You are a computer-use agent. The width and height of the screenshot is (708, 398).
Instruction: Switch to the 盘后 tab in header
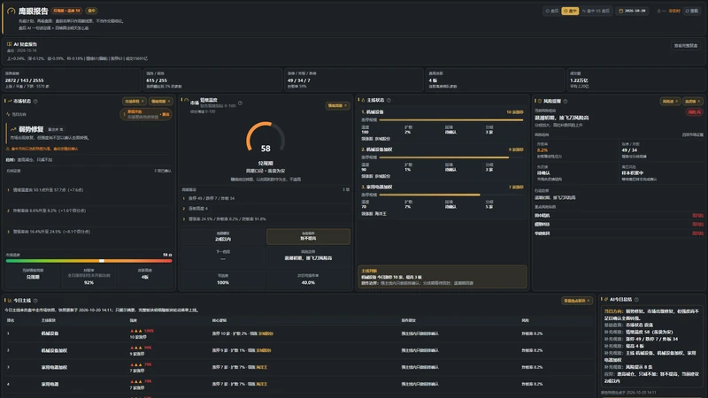coord(551,11)
